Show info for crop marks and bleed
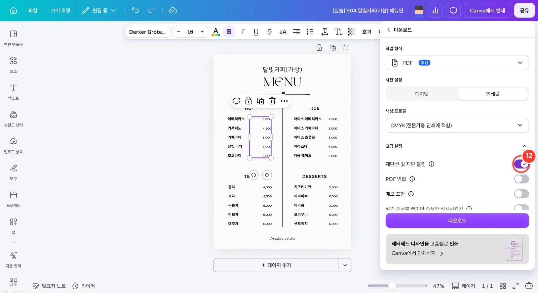 pyautogui.click(x=431, y=164)
